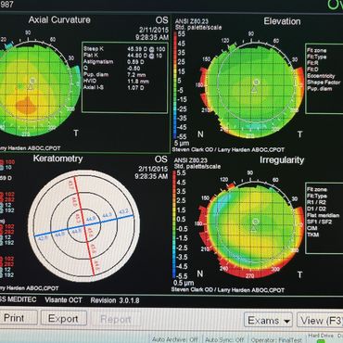Click the View (F3) button
This screenshot has width=343, height=343.
click(x=320, y=321)
